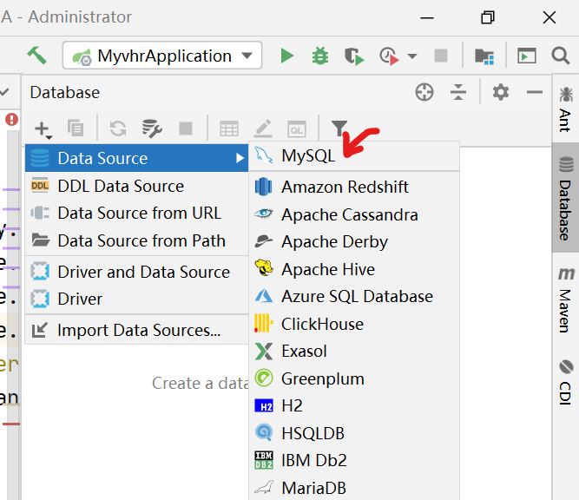The height and width of the screenshot is (500, 579).
Task: Open the Maven tool window tab
Action: (565, 299)
